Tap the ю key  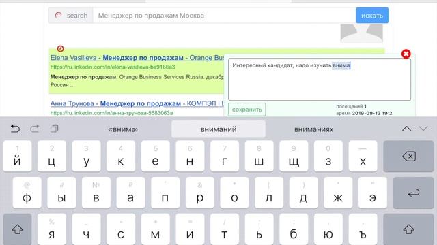pyautogui.click(x=328, y=229)
